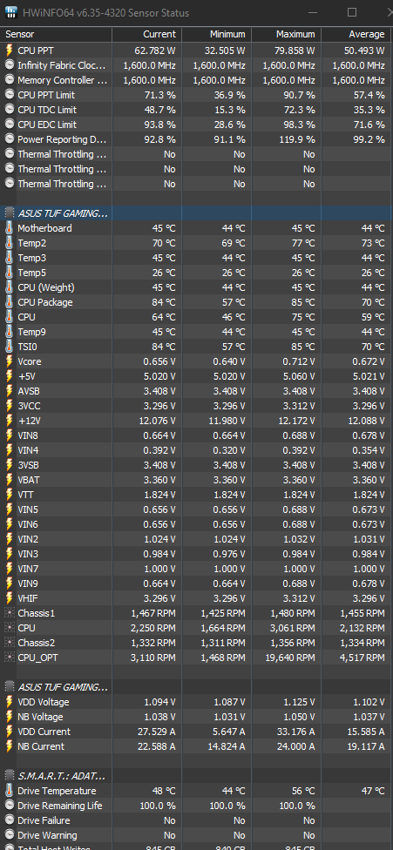Select the CPU TDC Limit row

click(x=196, y=110)
